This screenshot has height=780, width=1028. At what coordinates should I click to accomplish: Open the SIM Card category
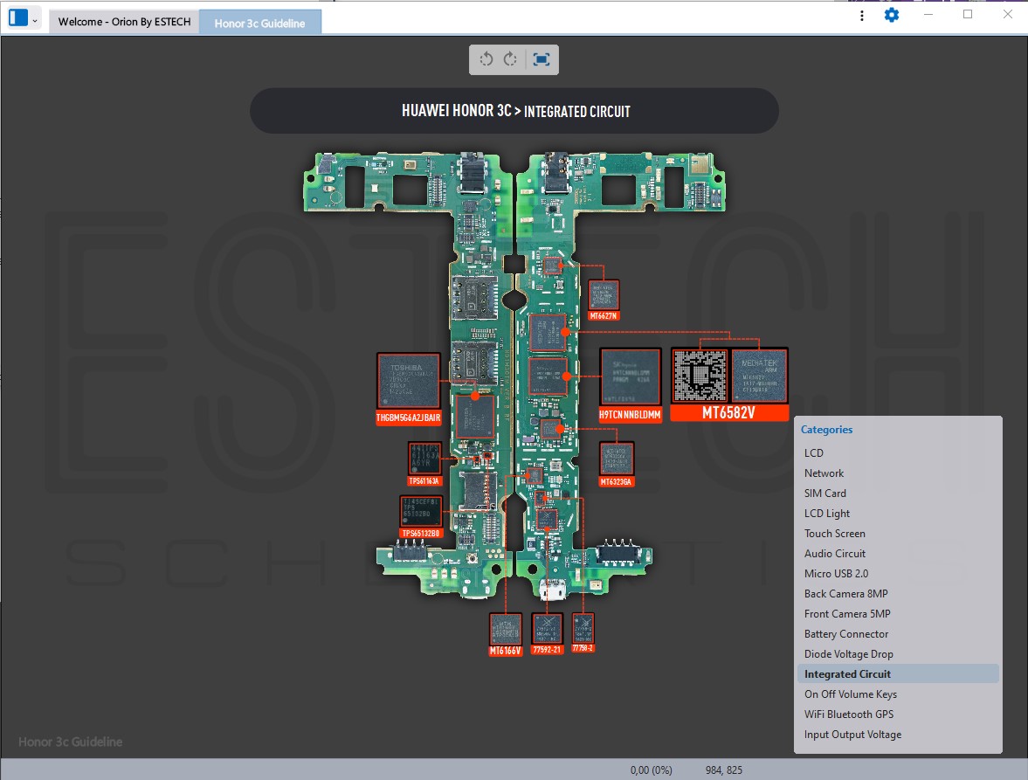point(824,494)
